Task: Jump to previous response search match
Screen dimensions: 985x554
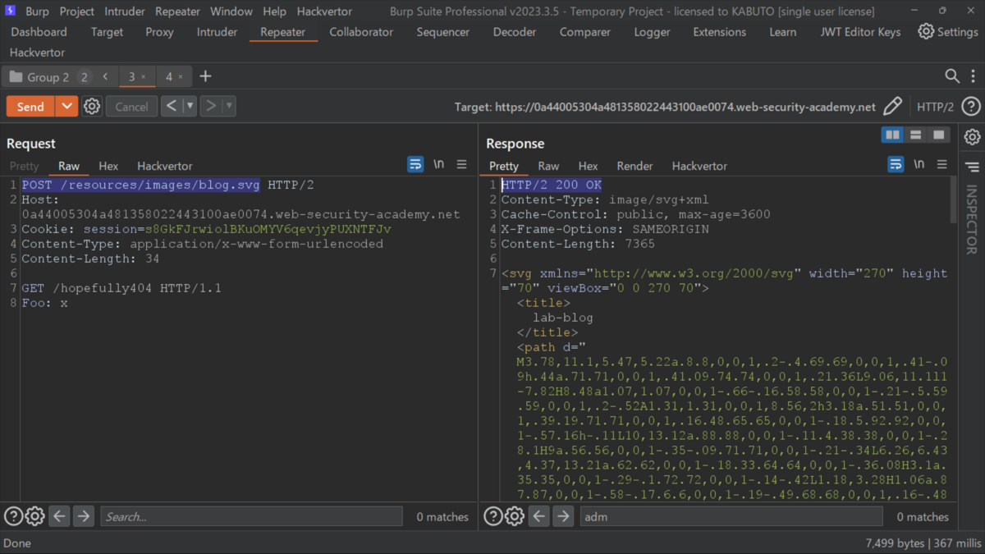Action: point(538,516)
